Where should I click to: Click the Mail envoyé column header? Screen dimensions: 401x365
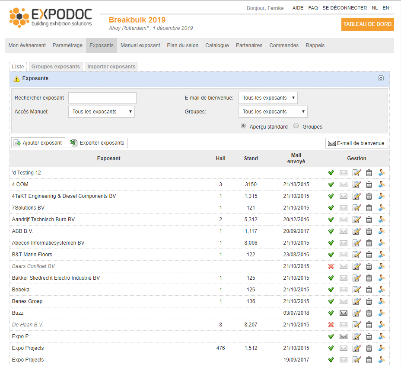296,158
